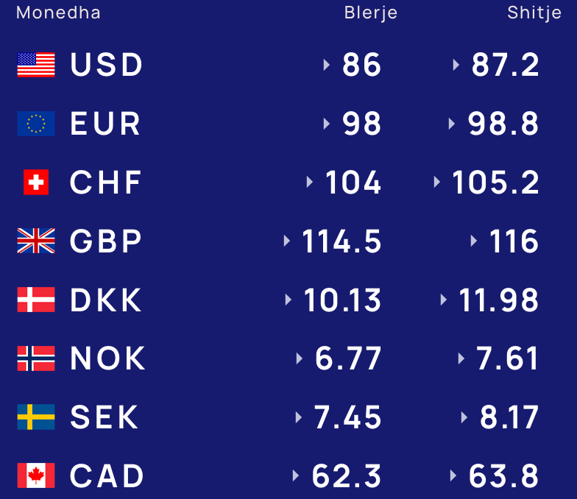Screen dimensions: 577x499
Task: Click the Monedha column header
Action: point(58,13)
